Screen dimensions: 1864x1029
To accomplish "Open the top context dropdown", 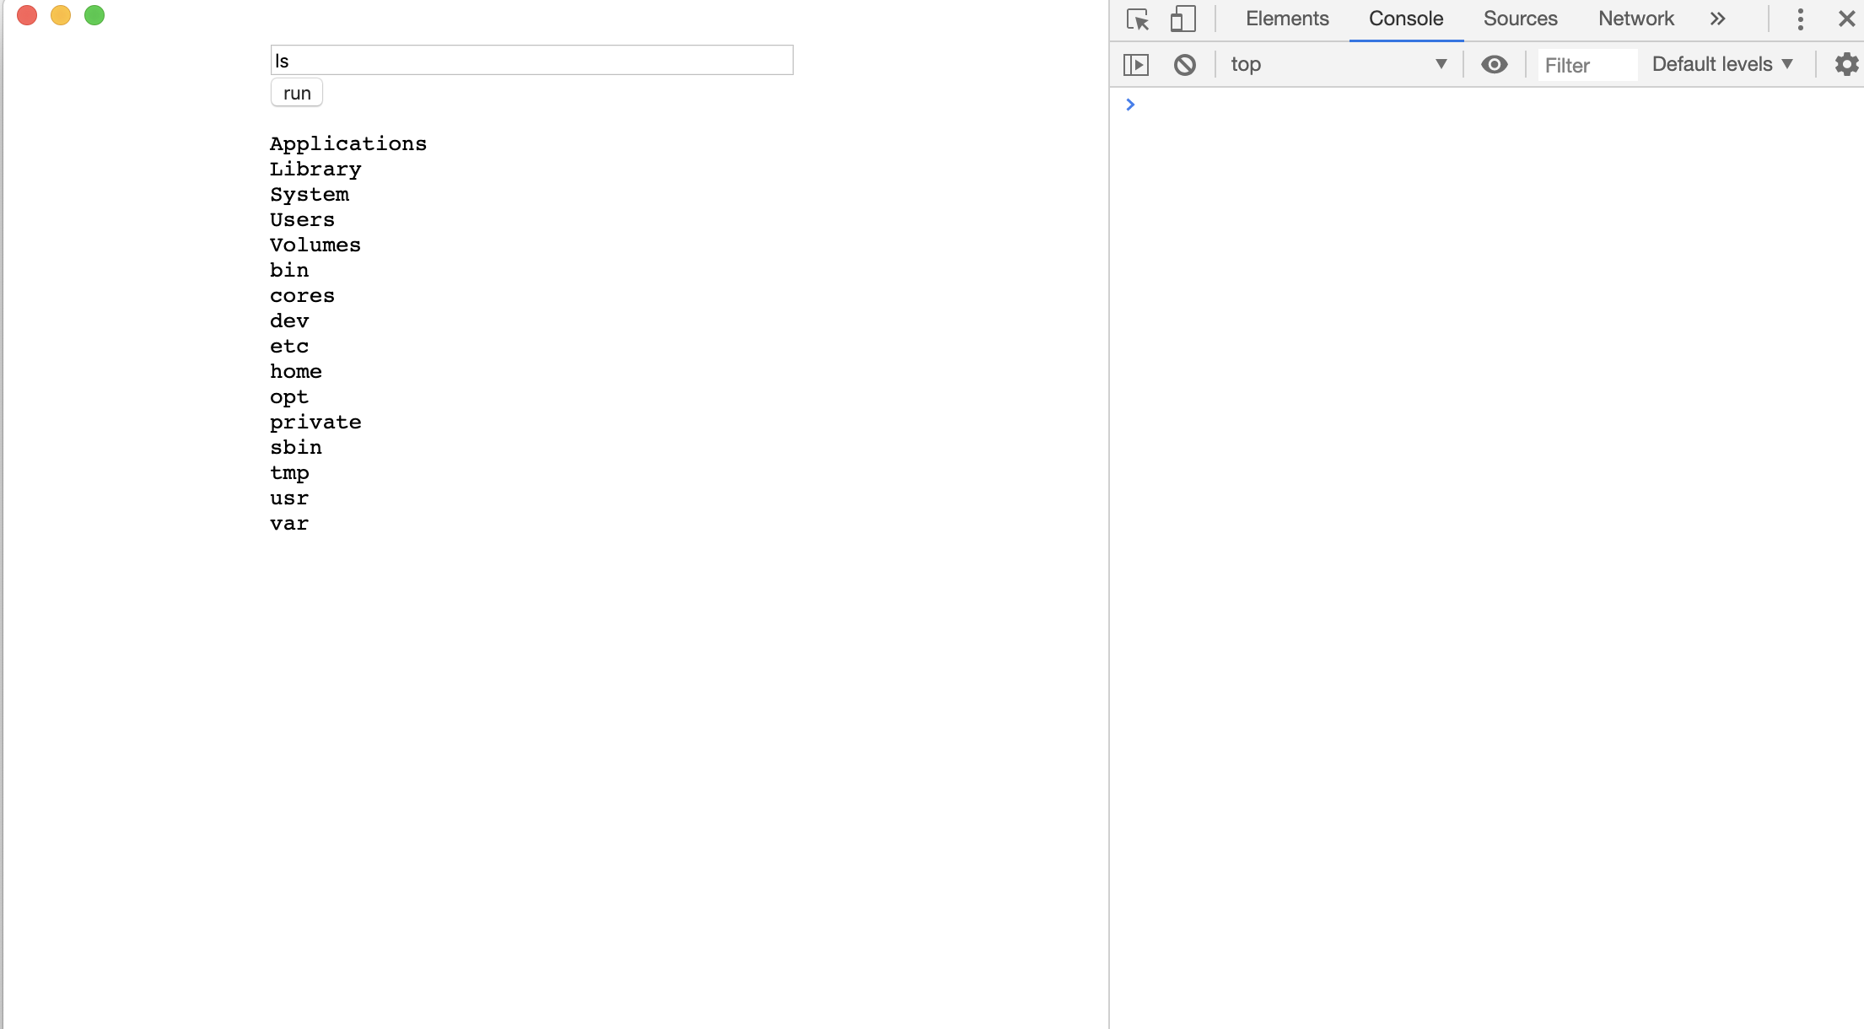I will point(1339,64).
